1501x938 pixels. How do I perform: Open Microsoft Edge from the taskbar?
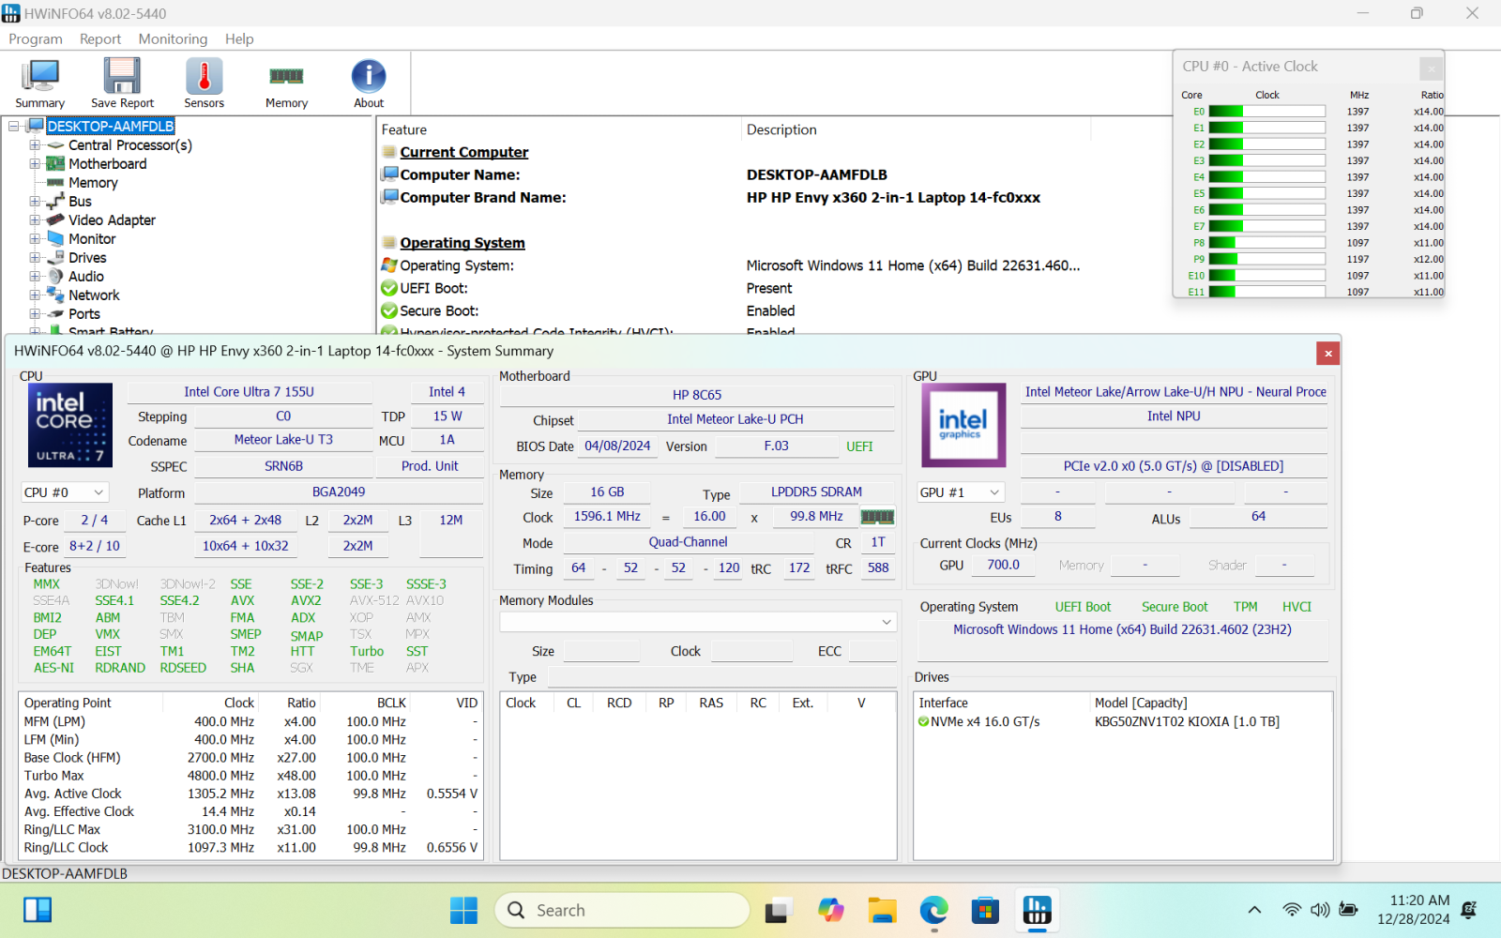(x=933, y=910)
